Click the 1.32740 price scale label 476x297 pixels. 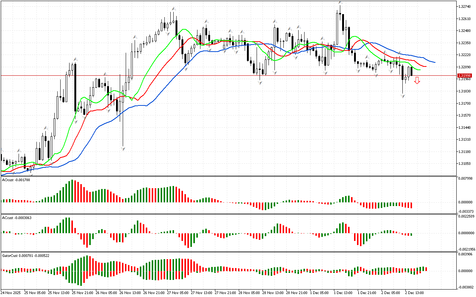click(464, 7)
